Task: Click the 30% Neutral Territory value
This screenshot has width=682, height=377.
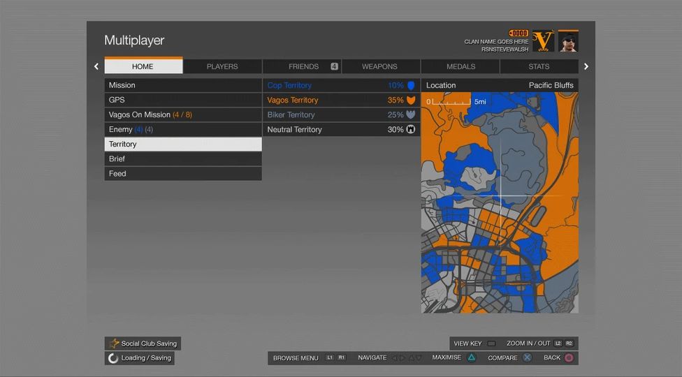Action: (x=396, y=129)
